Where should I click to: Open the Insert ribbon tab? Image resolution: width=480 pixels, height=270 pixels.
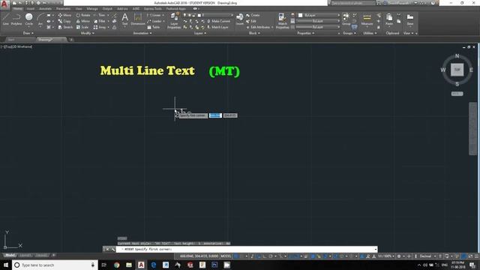click(31, 8)
